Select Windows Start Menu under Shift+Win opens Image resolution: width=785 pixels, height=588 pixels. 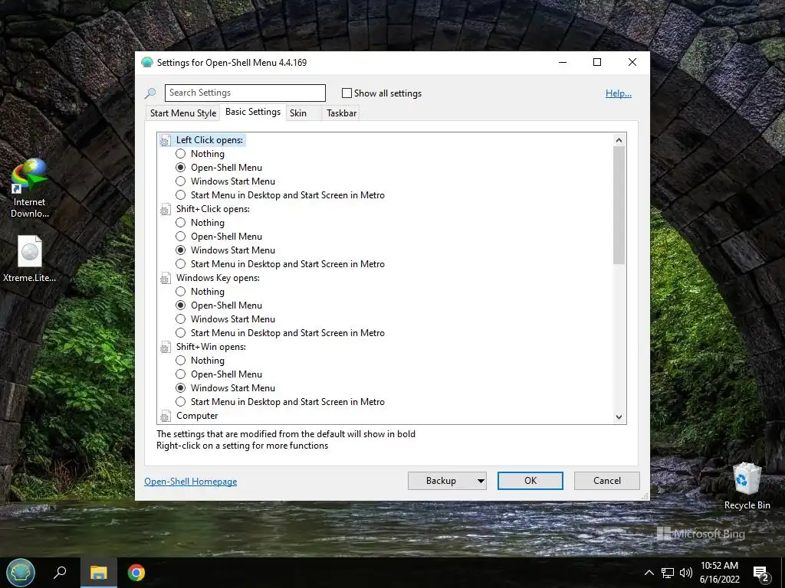coord(180,388)
